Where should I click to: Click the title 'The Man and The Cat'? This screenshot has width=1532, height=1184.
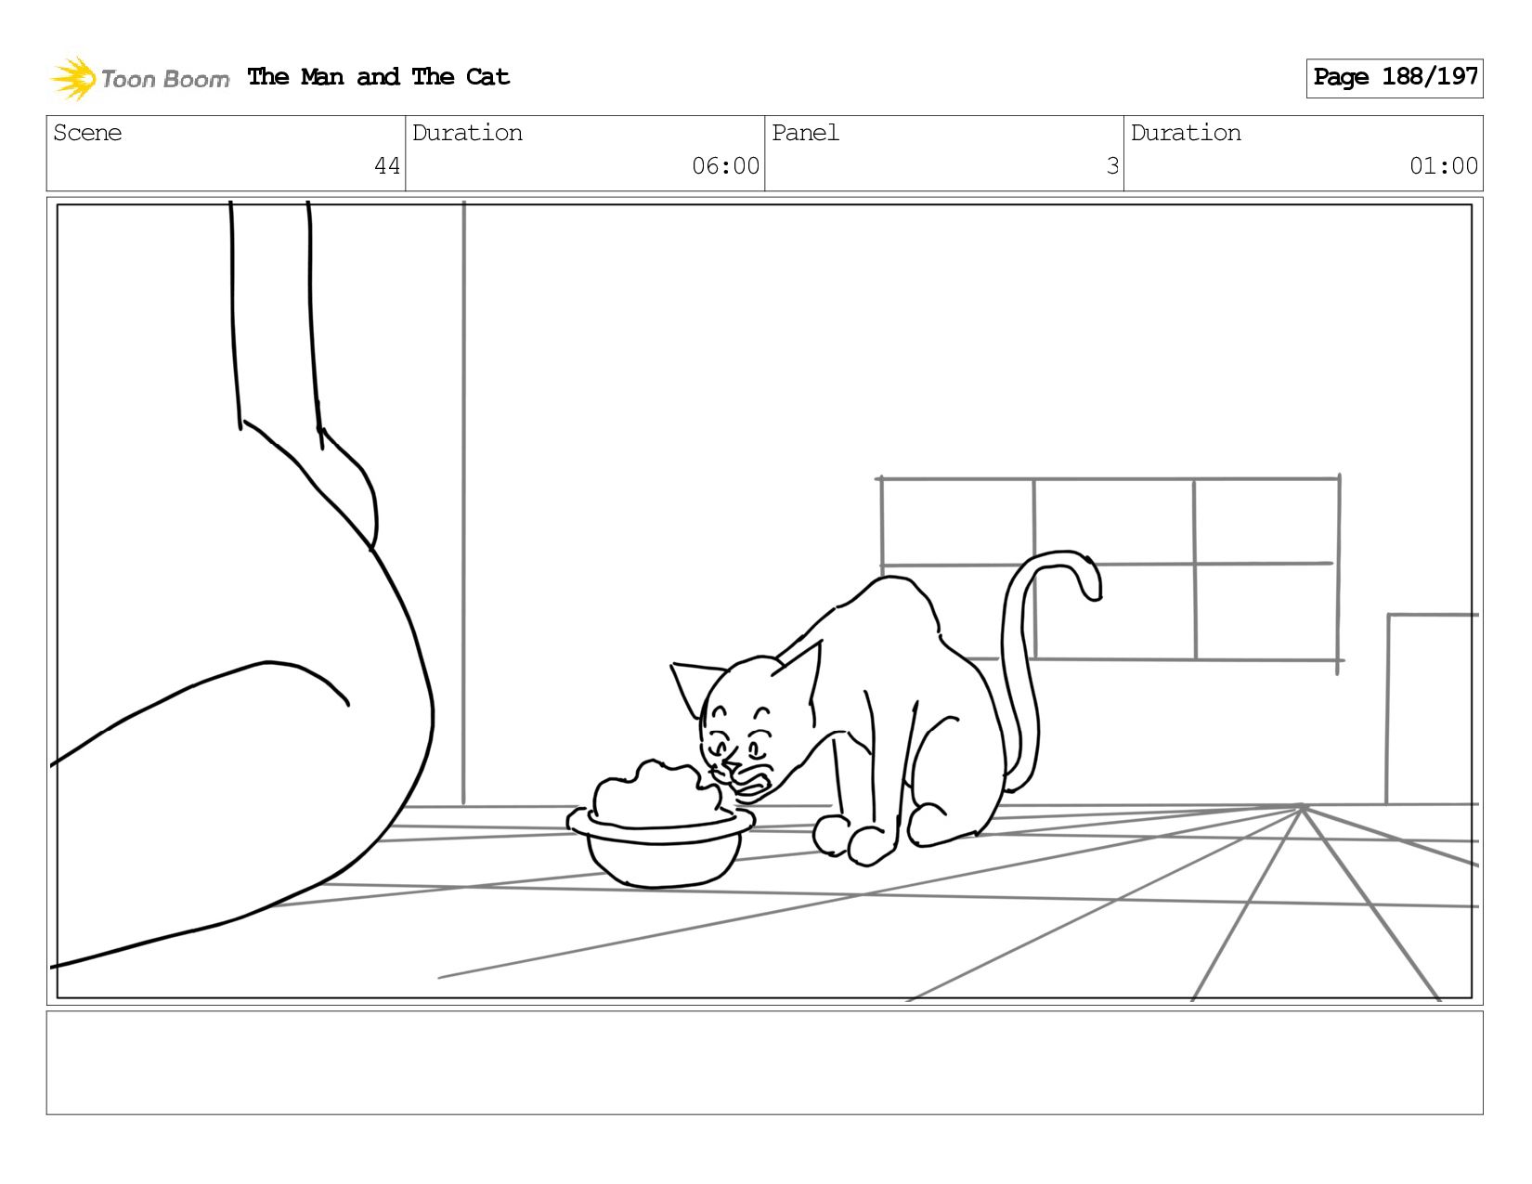tap(379, 77)
